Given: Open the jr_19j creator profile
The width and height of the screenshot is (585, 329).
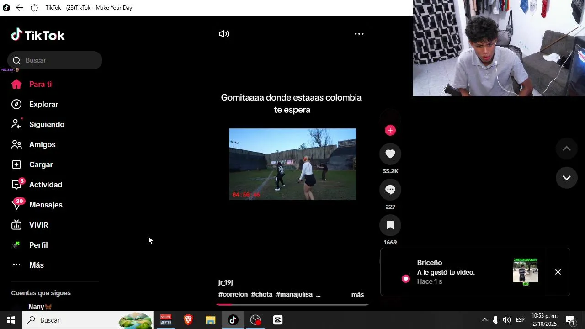Looking at the screenshot, I should click(226, 282).
